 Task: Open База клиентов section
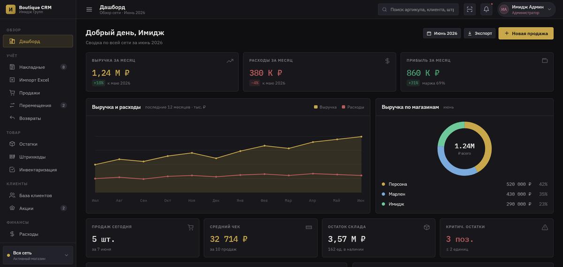point(38,195)
